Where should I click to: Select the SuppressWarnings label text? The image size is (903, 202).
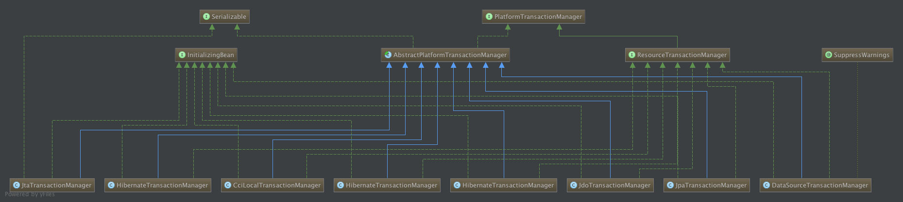862,55
